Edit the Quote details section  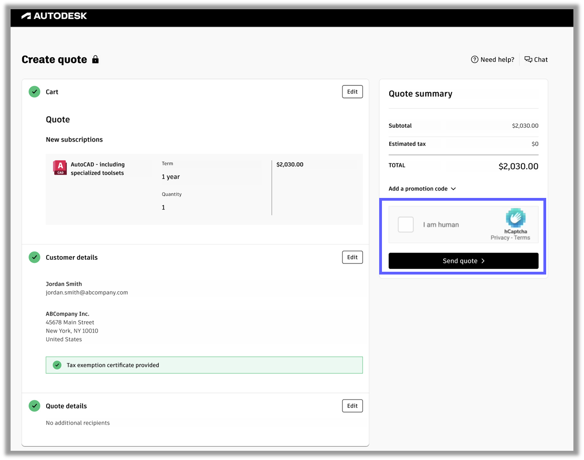pos(352,406)
